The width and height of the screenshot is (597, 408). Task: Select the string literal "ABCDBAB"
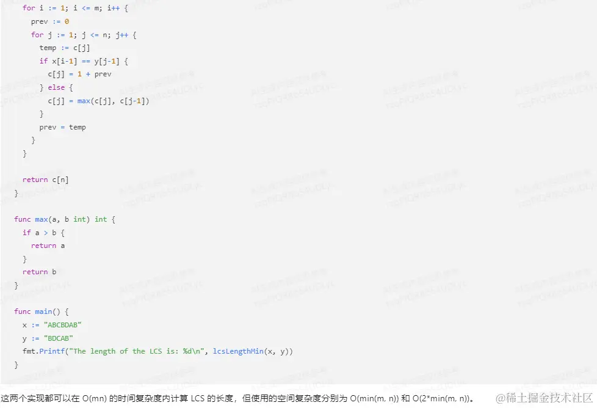click(62, 324)
